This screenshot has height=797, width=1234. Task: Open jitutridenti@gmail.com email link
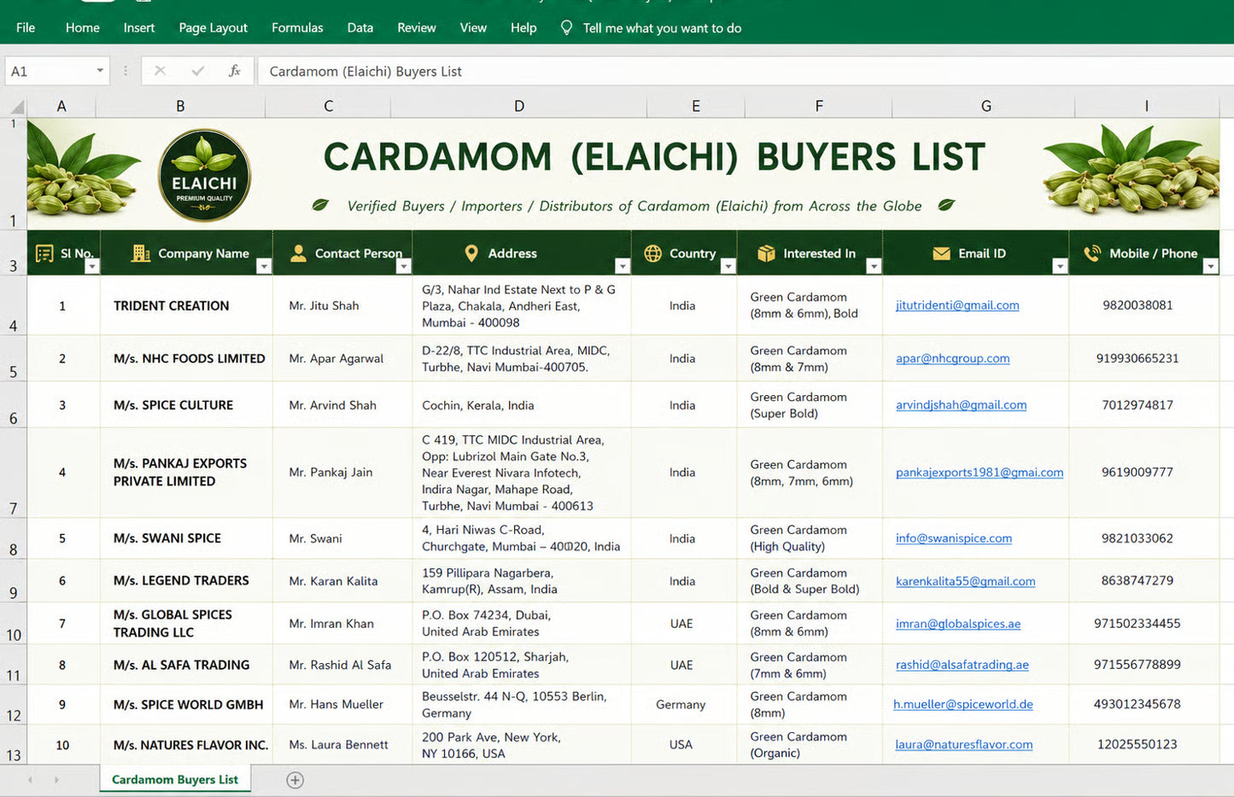coord(957,305)
